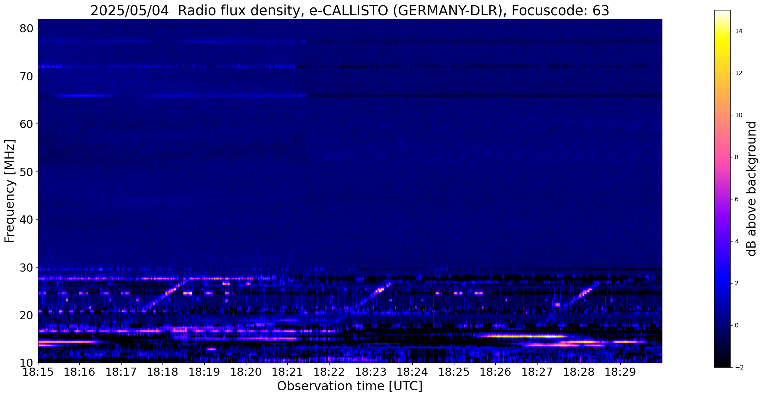This screenshot has height=397, width=763.
Task: Click the colorbar tick label 8
Action: tap(736, 157)
